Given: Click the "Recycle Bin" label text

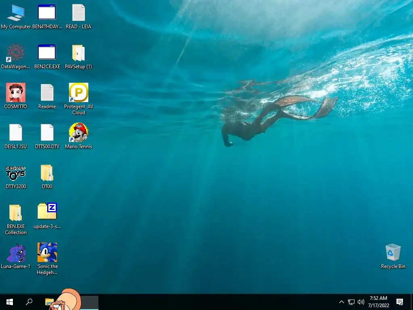Looking at the screenshot, I should 393,266.
